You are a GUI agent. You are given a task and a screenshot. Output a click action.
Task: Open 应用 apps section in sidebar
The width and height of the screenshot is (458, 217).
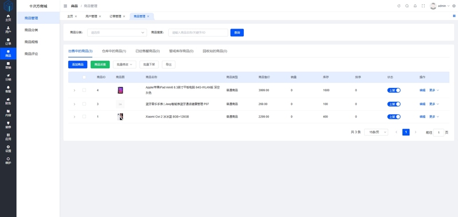8,137
